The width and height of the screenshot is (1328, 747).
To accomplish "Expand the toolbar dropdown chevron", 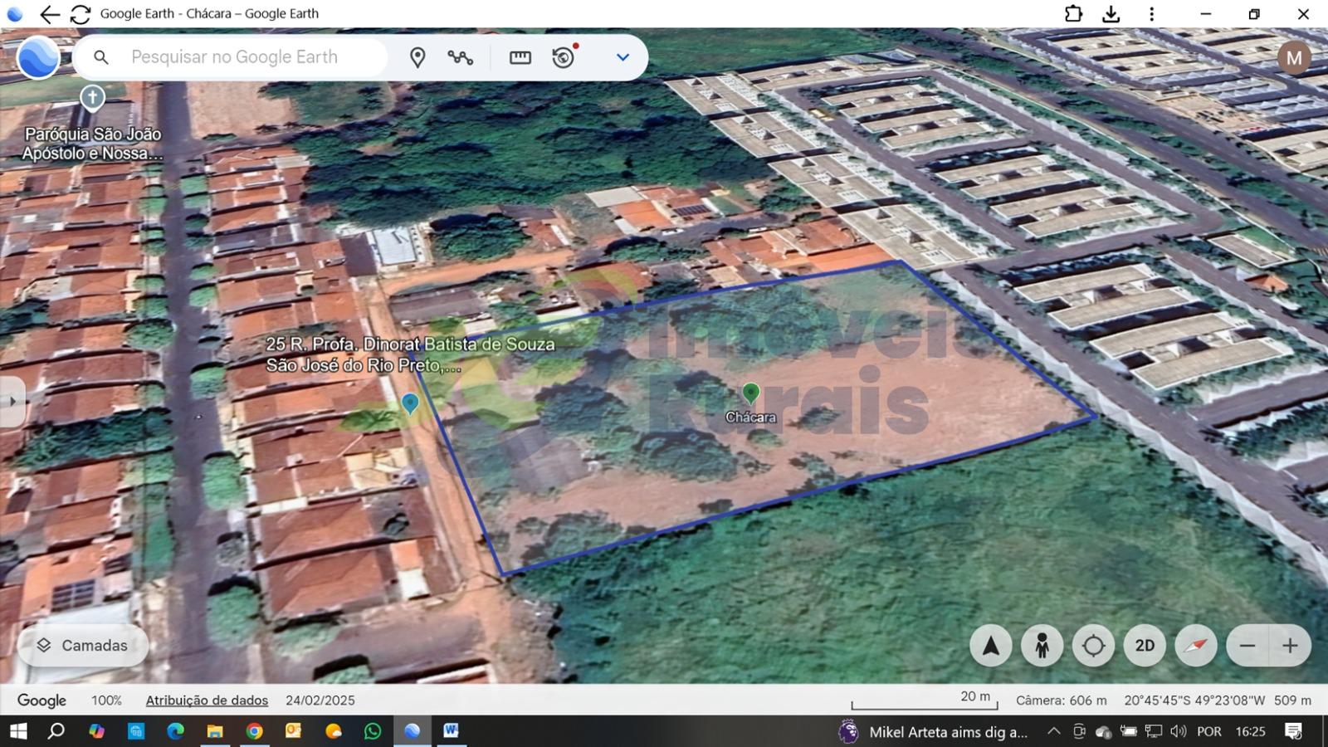I will point(622,57).
